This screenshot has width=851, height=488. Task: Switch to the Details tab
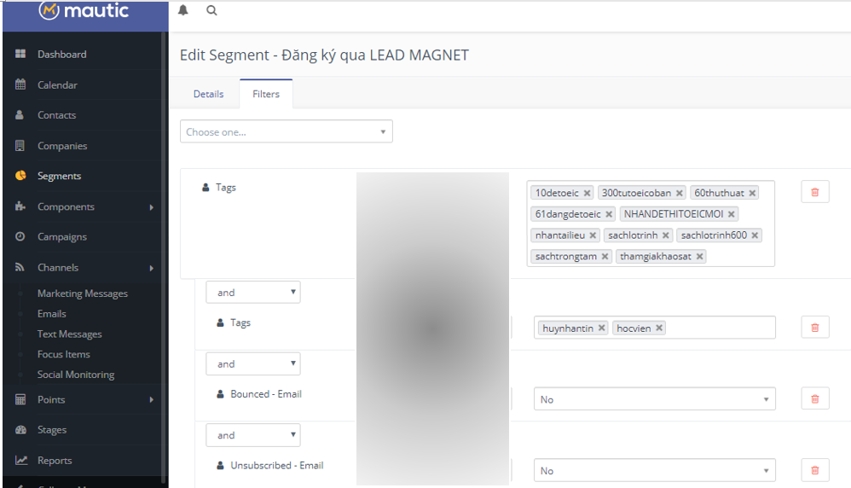[208, 94]
